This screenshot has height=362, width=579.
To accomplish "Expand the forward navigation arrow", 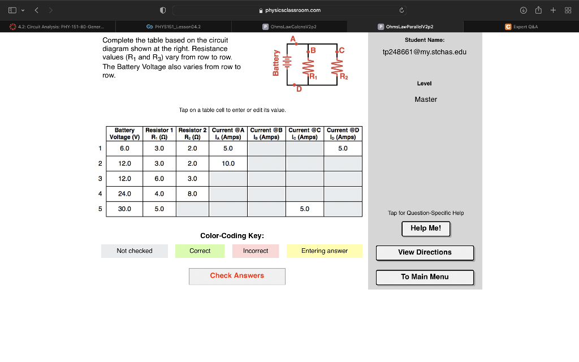I will tap(50, 10).
